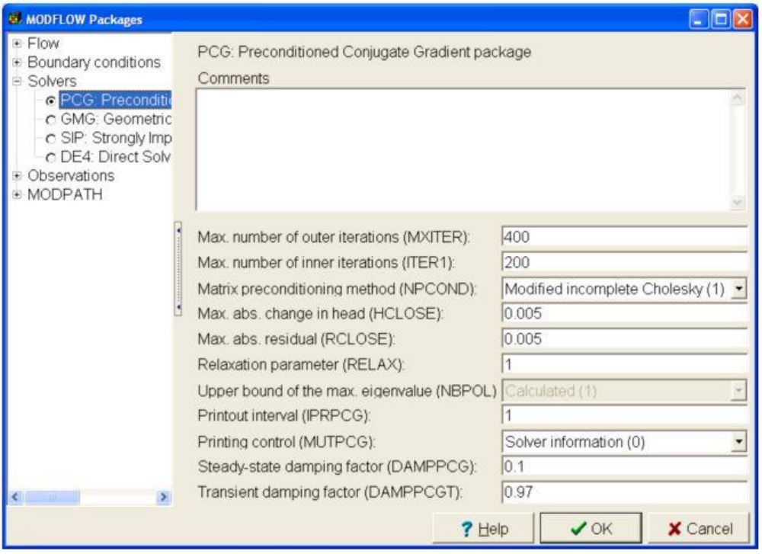
Task: Click inside the Comments text area
Action: click(463, 149)
